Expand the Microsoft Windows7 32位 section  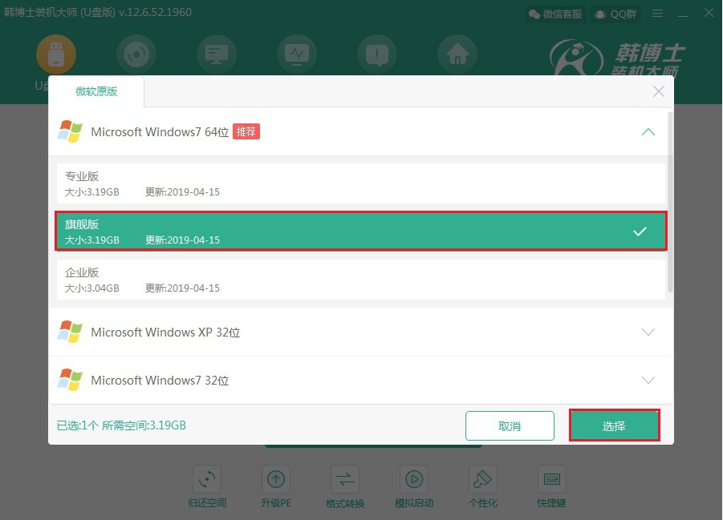(x=648, y=381)
